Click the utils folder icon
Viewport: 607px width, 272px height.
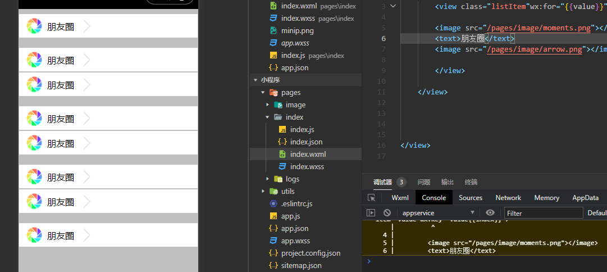273,192
